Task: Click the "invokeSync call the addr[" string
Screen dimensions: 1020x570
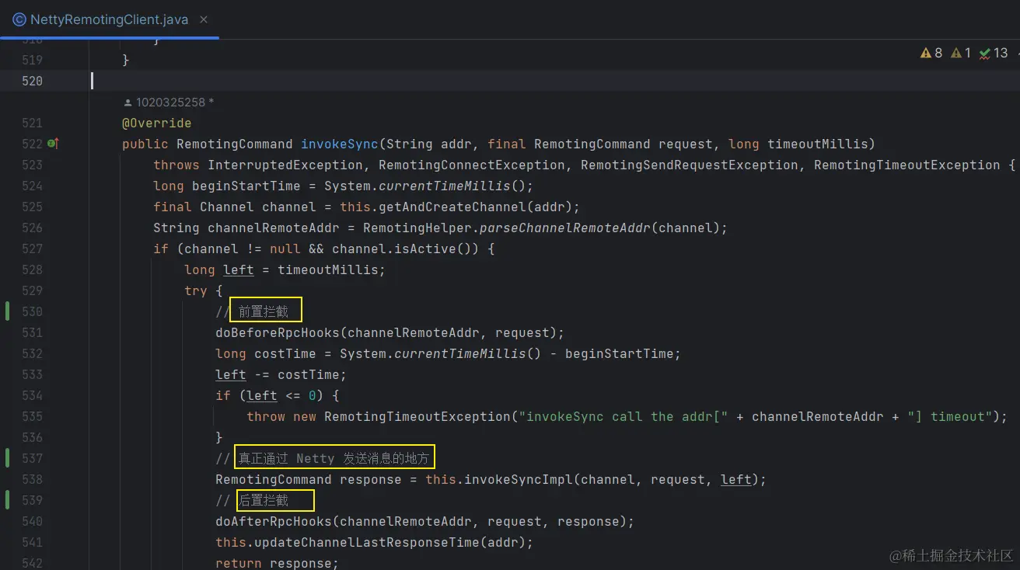Action: 624,416
